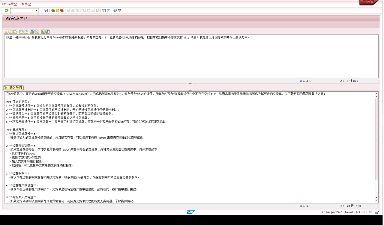Image resolution: width=384 pixels, height=225 pixels.
Task: Click the '4. **检查客户端设置**:' line
Action: 22,185
